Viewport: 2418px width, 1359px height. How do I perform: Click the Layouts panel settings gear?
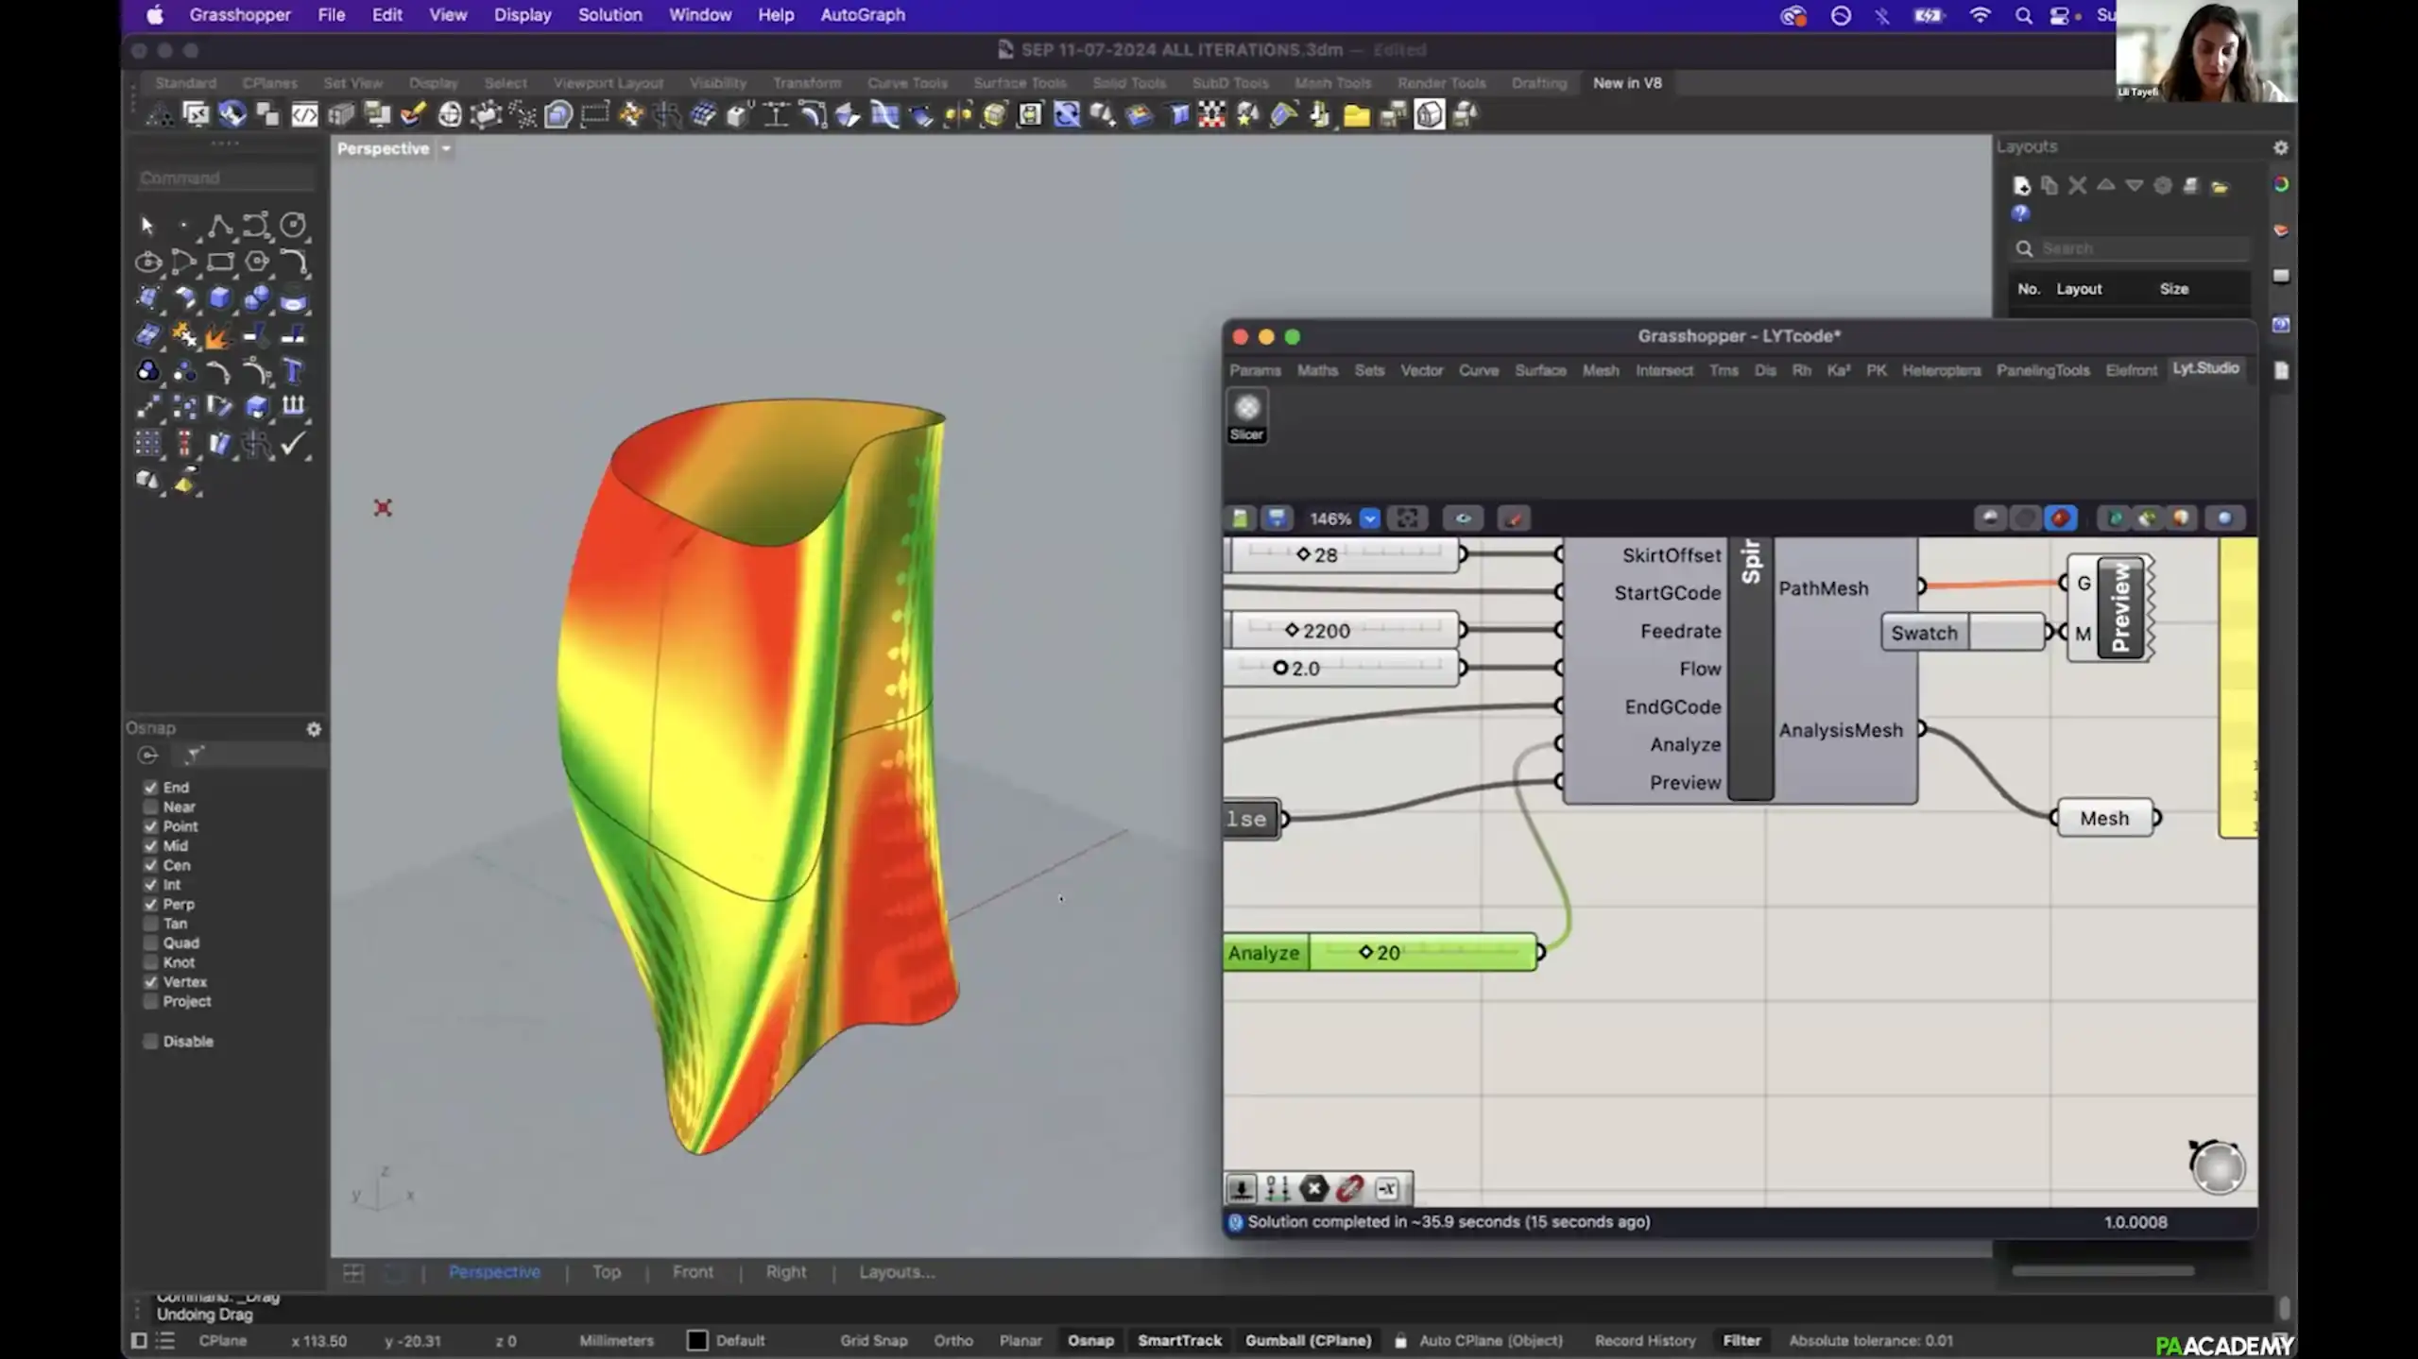click(2280, 147)
